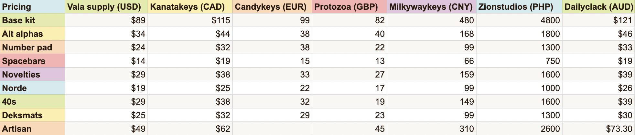Viewport: 635px width, 135px height.
Task: Click the Candykeys (EUR) column header
Action: [272, 7]
